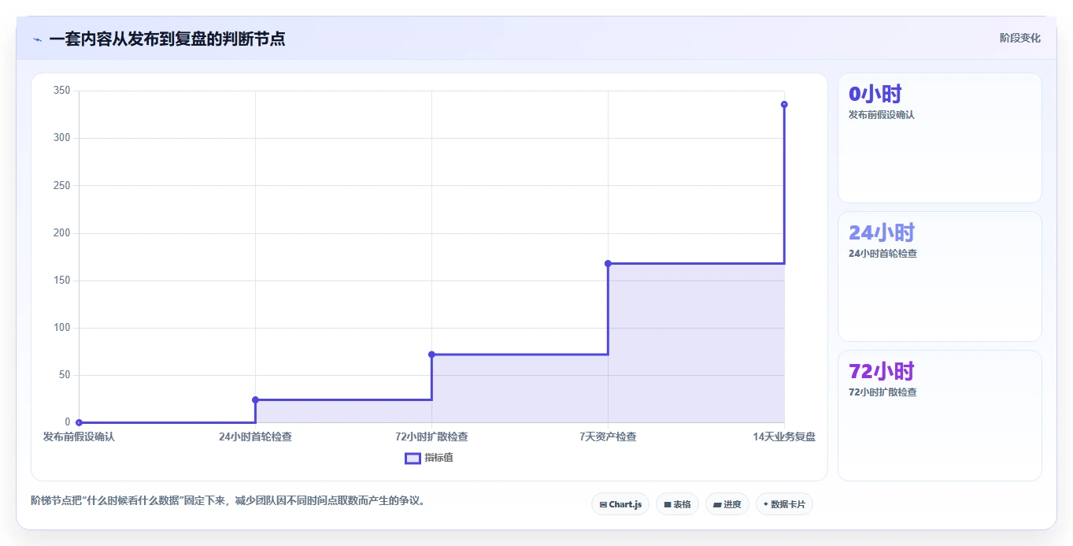Click the y-axis value 100
Screen dimensions: 1073x546
(x=62, y=328)
